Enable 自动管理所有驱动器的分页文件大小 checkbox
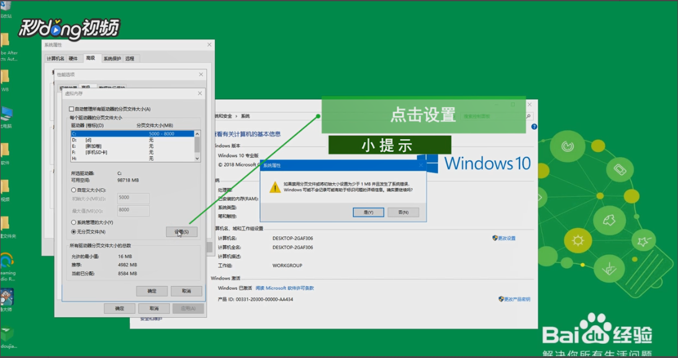 72,109
